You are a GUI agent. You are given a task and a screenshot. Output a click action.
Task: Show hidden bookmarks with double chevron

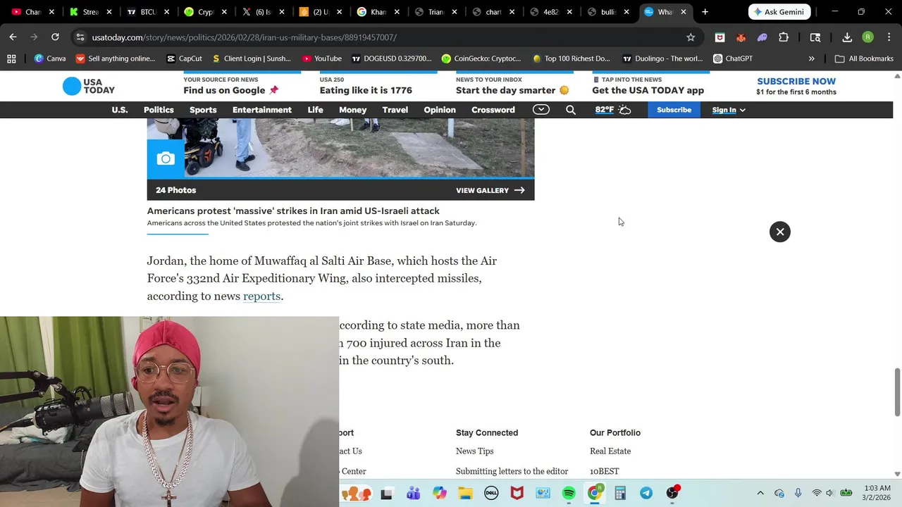811,58
